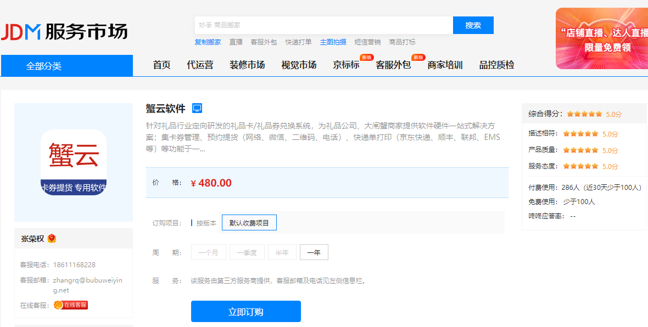648x327 pixels.
Task: Click the 描述相符 star rating
Action: (x=580, y=134)
